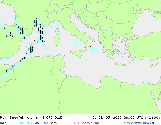Screen dimensions: 161x125
Task: Select snow legend value 10
Action: tap(79, 123)
